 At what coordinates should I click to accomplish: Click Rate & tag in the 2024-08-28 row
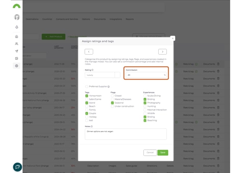click(188, 137)
